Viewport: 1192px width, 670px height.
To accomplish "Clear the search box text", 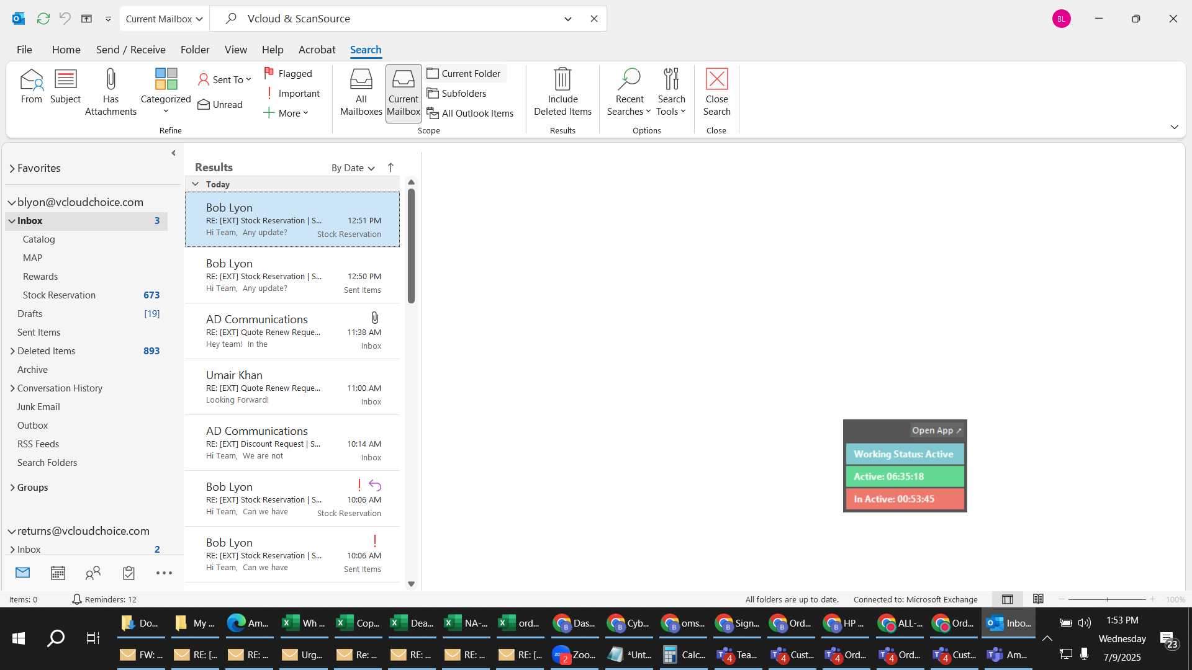I will 594,19.
